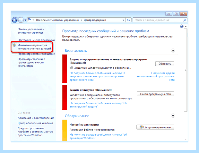199x153 pixels.
Task: Open 'Получение другой антишпионской программы в сети' link
Action: [155, 76]
